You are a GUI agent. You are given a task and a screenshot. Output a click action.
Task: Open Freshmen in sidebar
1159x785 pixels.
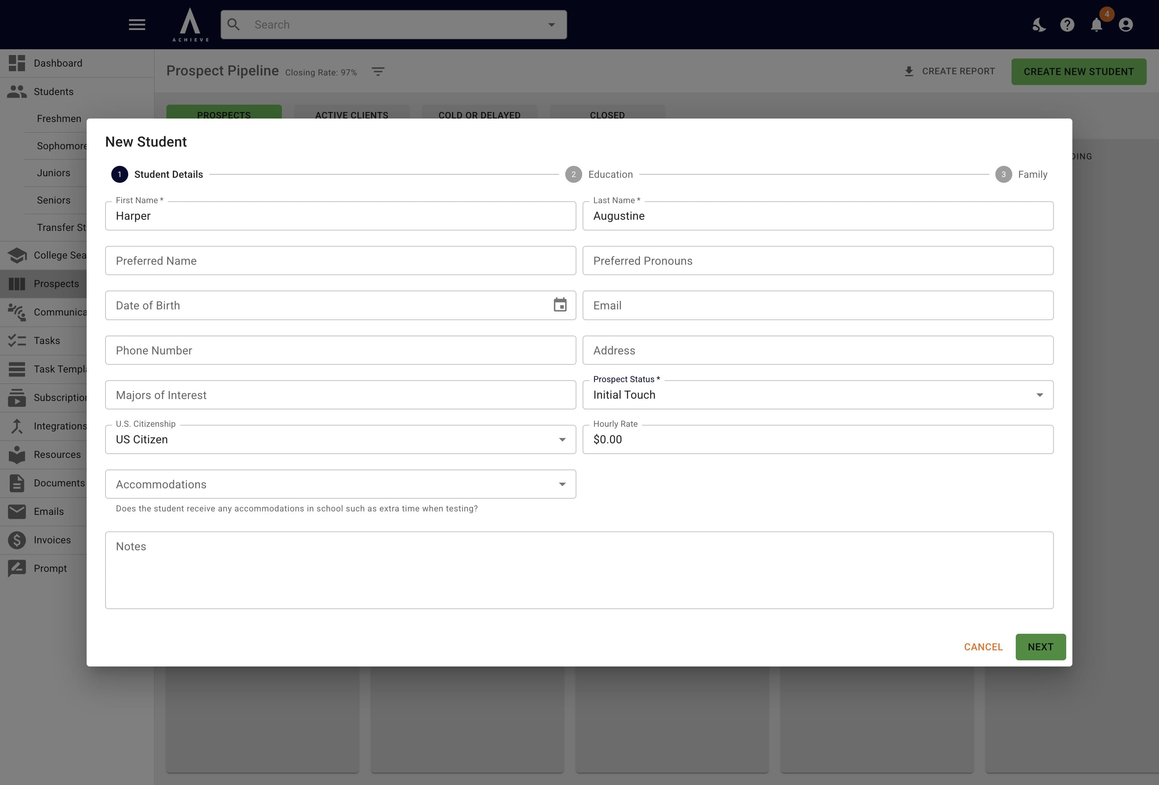coord(59,119)
